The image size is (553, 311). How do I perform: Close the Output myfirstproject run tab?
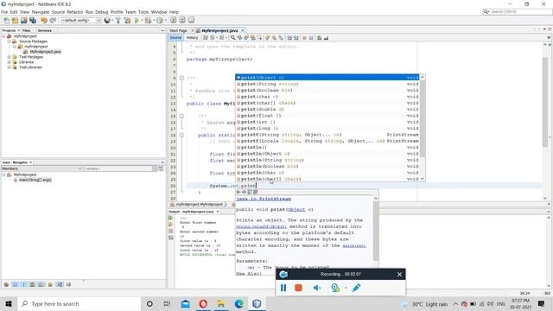coord(218,212)
